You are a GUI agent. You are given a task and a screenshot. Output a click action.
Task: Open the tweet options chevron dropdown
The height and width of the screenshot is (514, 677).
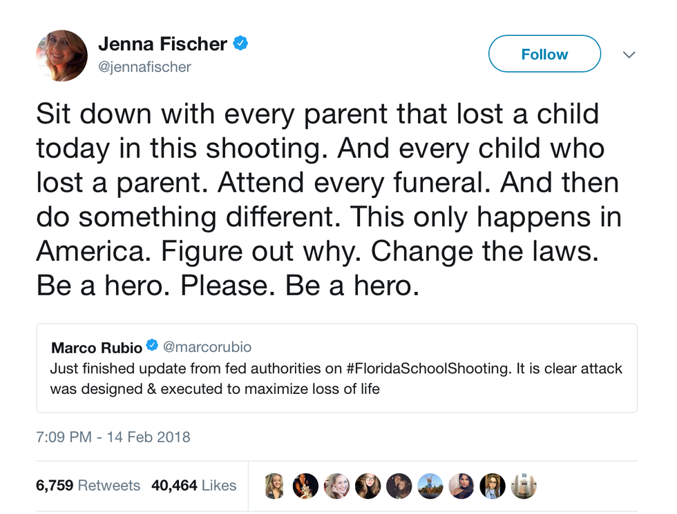tap(629, 55)
